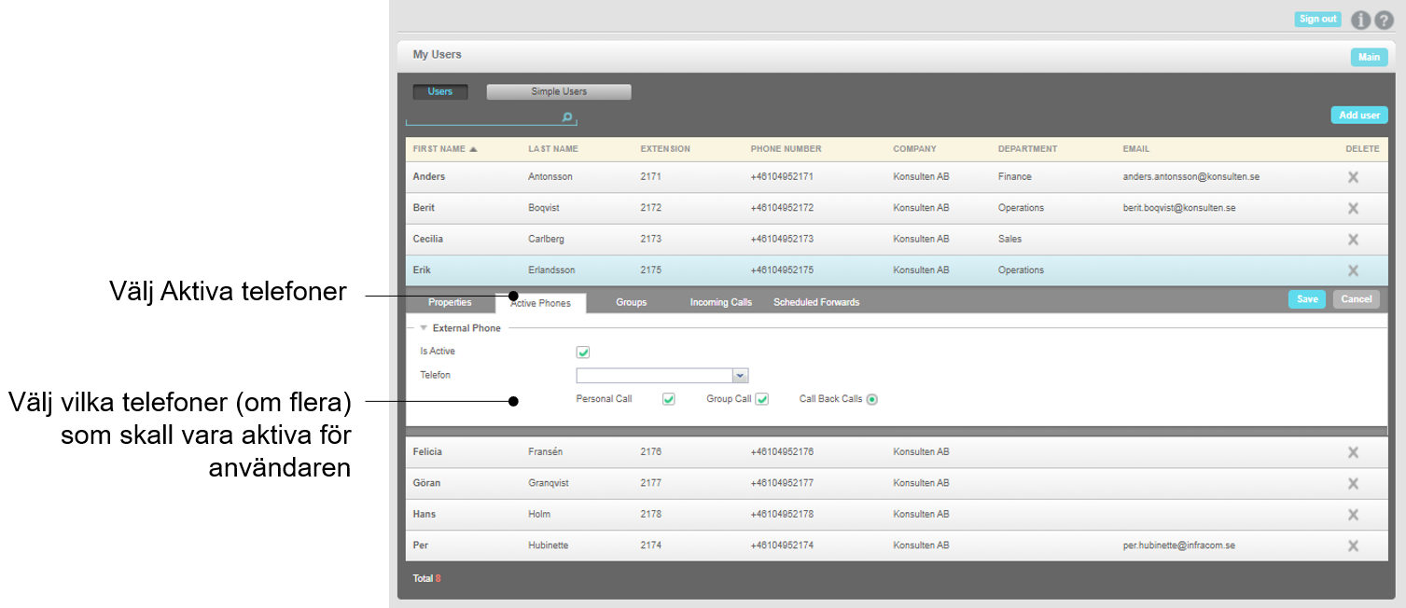The width and height of the screenshot is (1406, 608).
Task: Collapse the External Phone section
Action: pos(424,328)
